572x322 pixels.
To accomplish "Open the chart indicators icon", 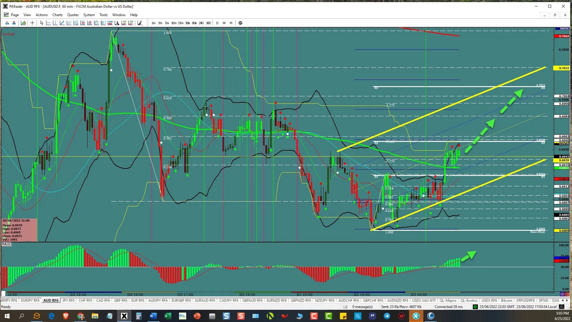I will (x=23, y=23).
